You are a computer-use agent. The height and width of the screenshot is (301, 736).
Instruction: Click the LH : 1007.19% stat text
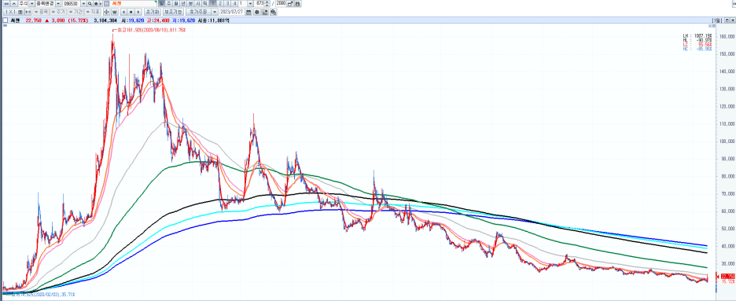pos(697,36)
